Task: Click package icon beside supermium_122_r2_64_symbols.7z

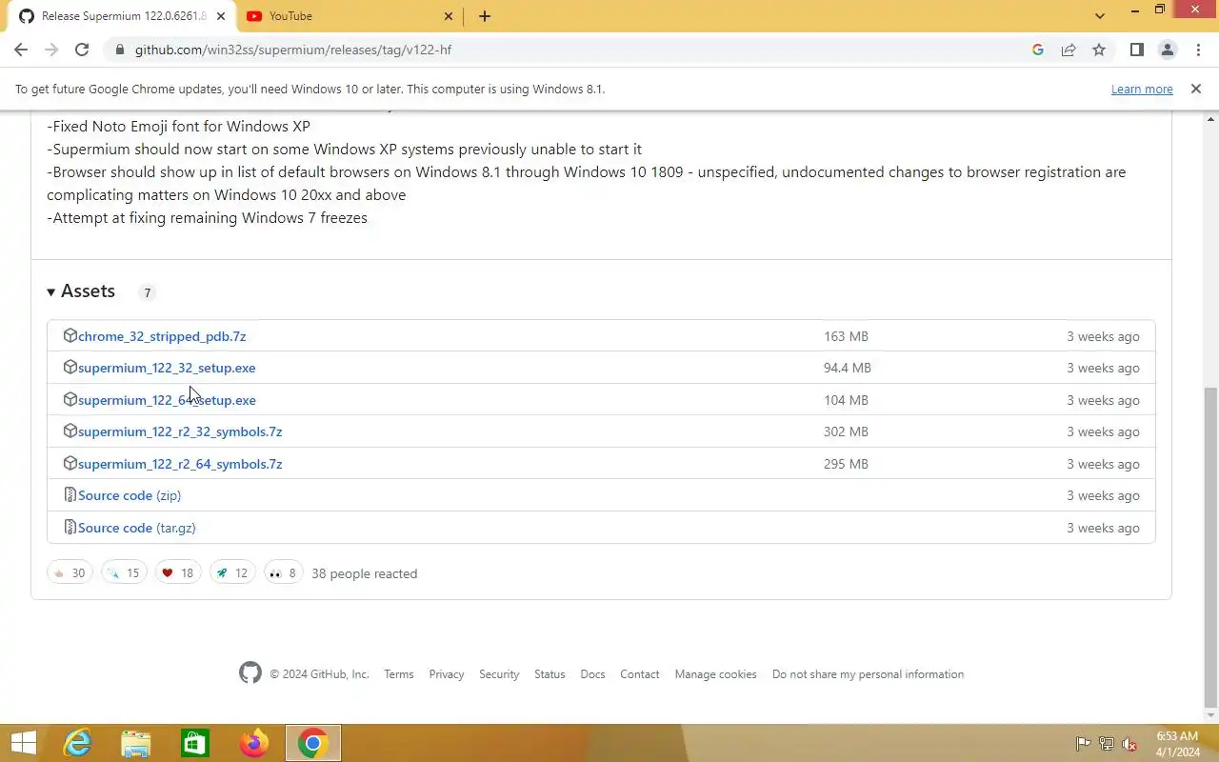Action: (x=70, y=463)
